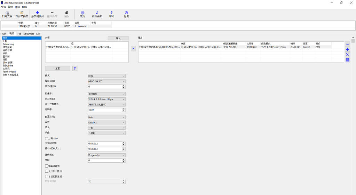Open the Home page (主页) globe icon
The height and width of the screenshot is (195, 356).
pyautogui.click(x=82, y=13)
